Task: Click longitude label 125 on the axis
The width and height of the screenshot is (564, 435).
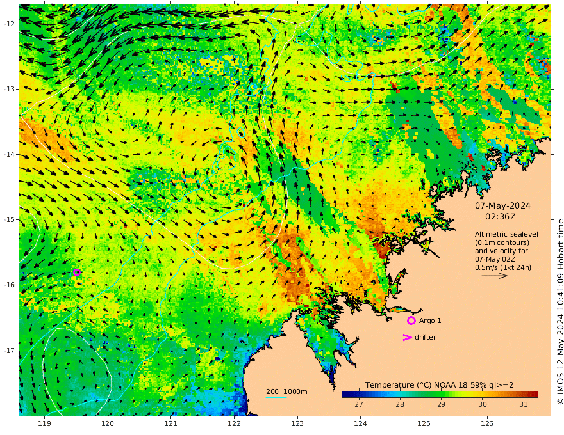Action: tap(424, 423)
